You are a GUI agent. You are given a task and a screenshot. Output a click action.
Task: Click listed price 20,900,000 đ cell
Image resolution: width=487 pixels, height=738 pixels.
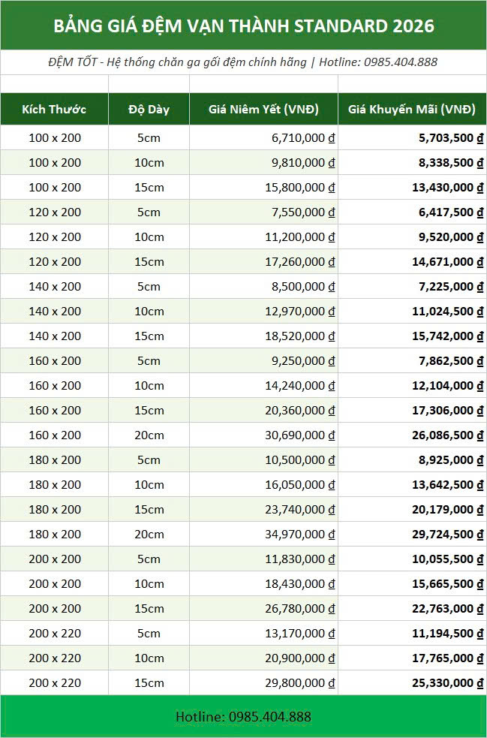point(263,658)
